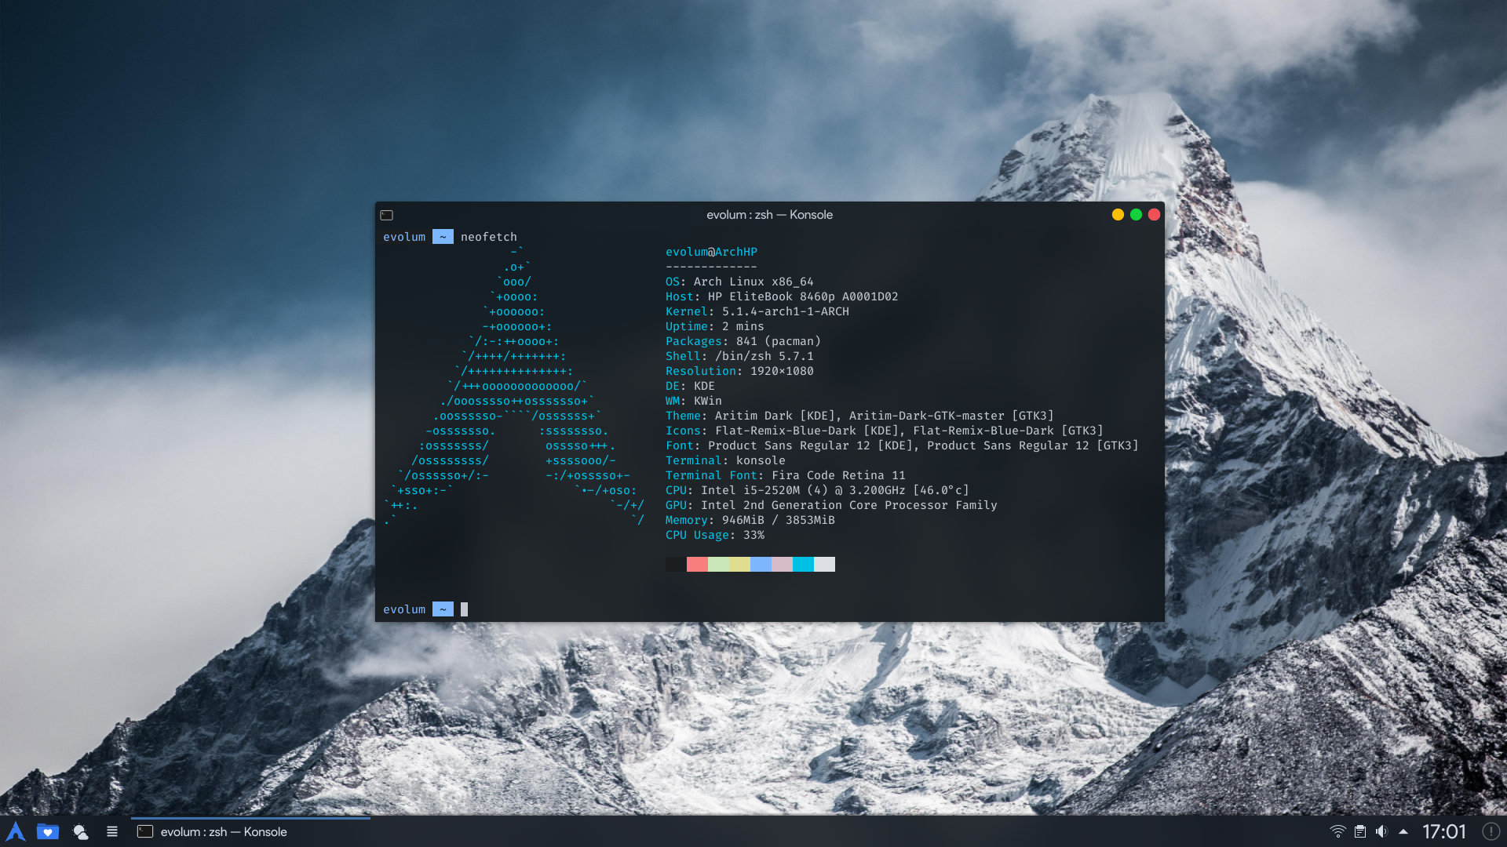Click the 'Theme: Aritim Dark' line

pyautogui.click(x=859, y=416)
